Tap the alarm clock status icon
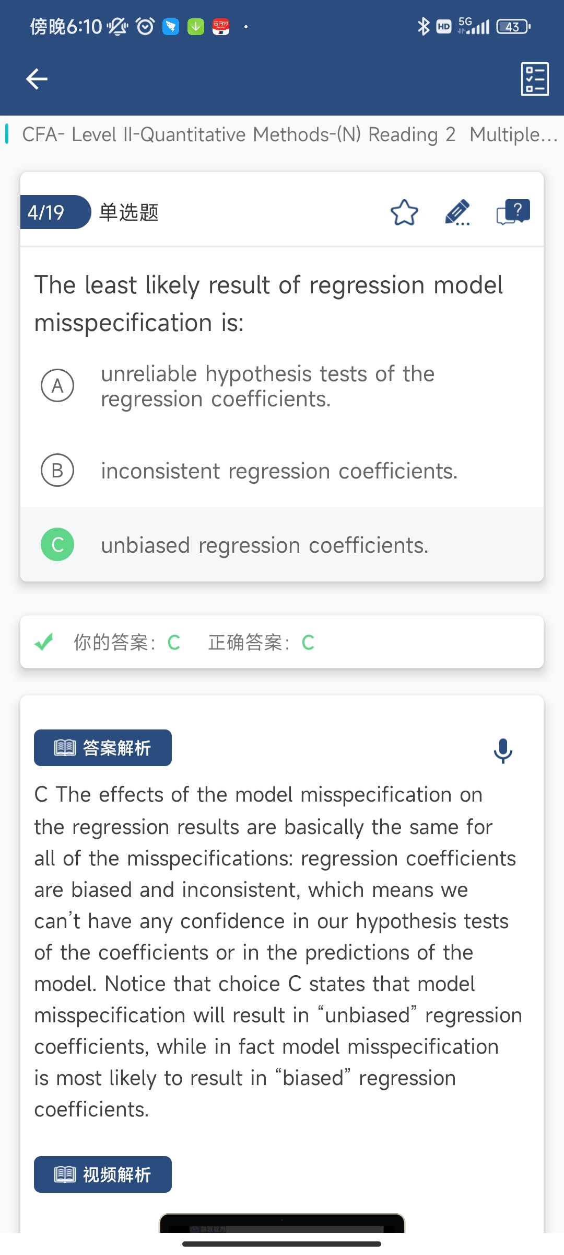This screenshot has height=1255, width=564. (x=145, y=26)
